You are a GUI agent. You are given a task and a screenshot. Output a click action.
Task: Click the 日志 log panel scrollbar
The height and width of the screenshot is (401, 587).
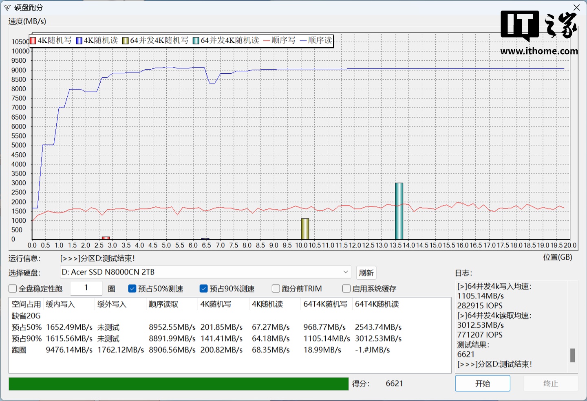572,355
